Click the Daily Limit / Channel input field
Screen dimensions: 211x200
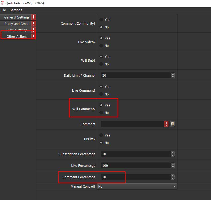(x=136, y=75)
